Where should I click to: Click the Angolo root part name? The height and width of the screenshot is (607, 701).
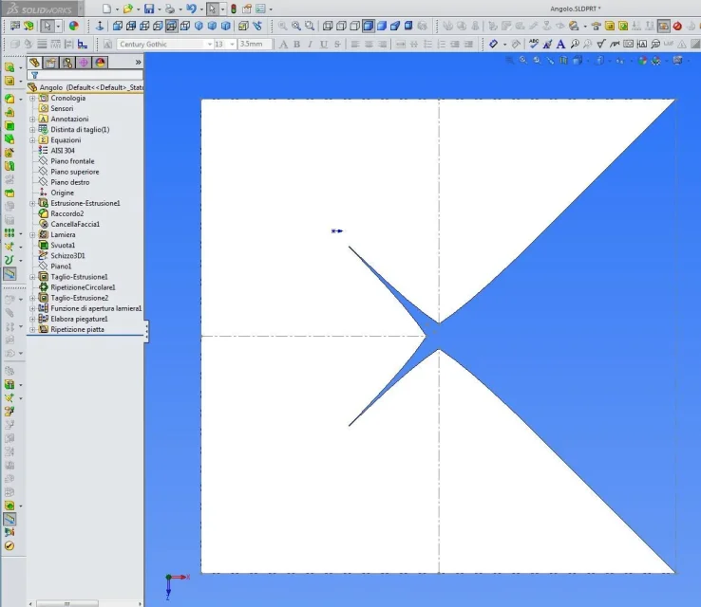pos(51,87)
